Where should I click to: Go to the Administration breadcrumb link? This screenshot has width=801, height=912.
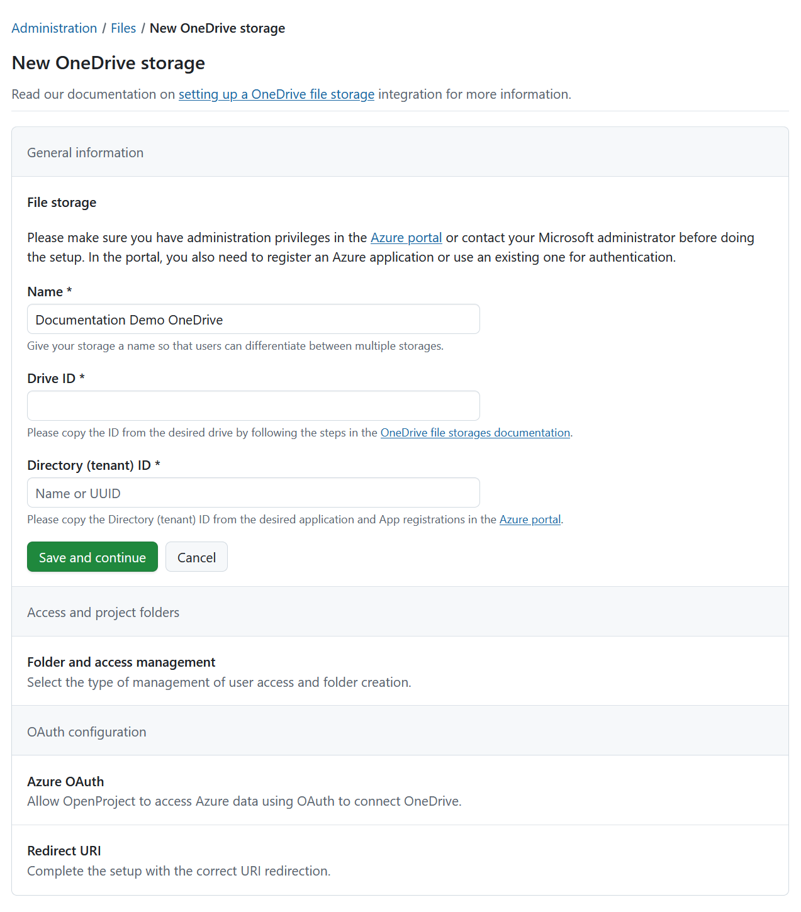point(54,28)
